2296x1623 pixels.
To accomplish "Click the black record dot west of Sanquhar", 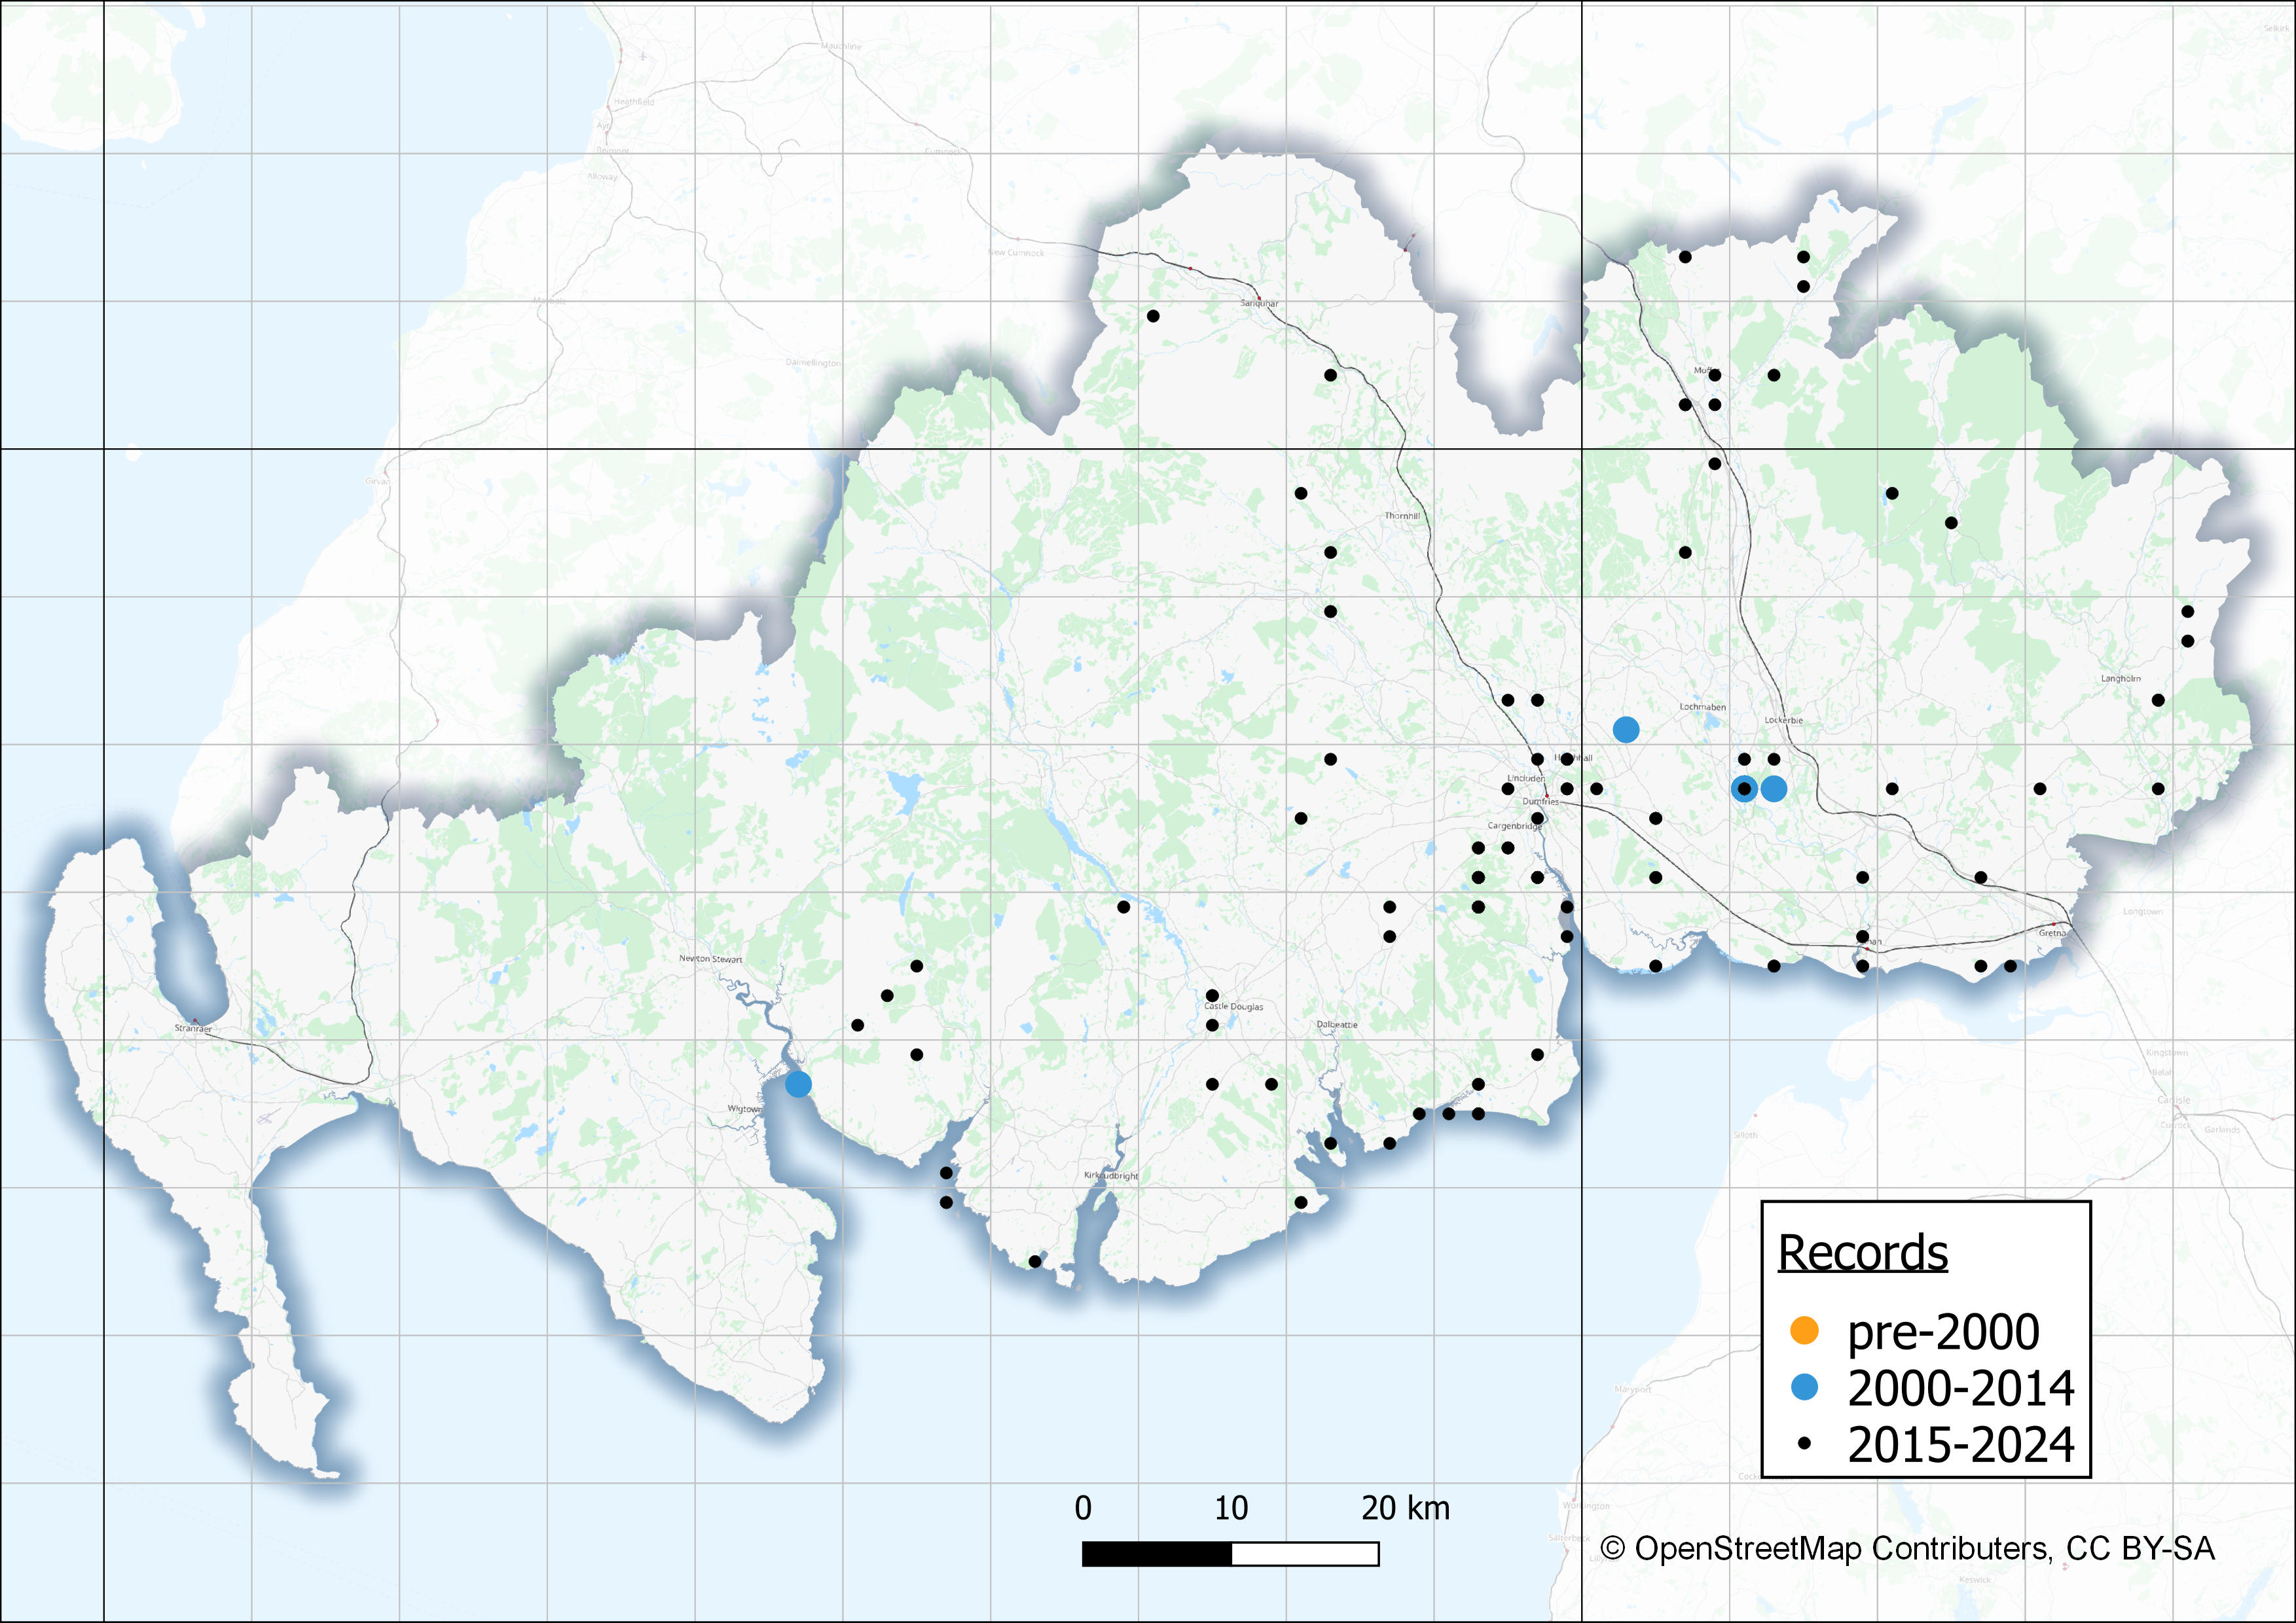I will 1153,316.
